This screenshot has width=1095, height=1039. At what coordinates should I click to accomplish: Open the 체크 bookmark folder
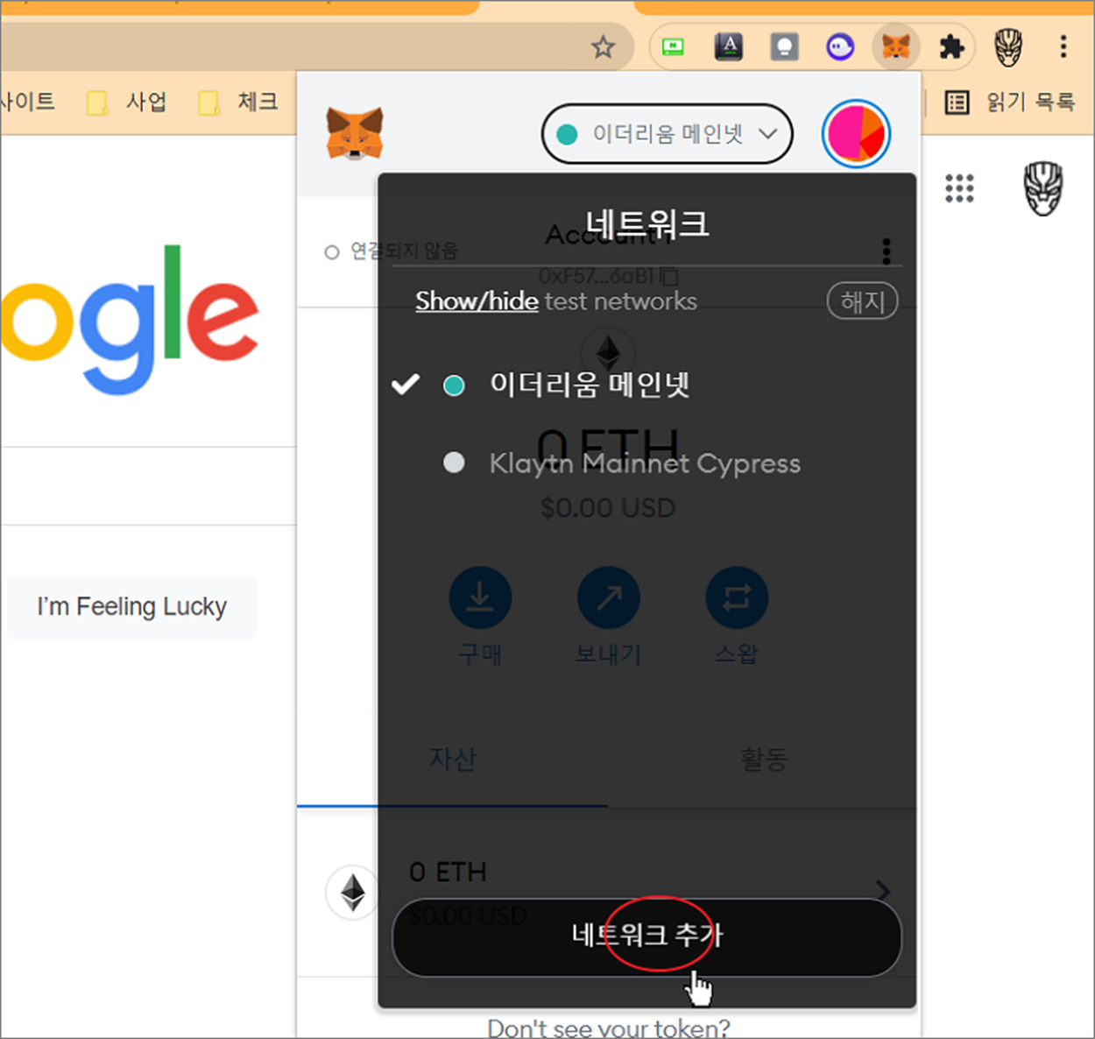(238, 102)
